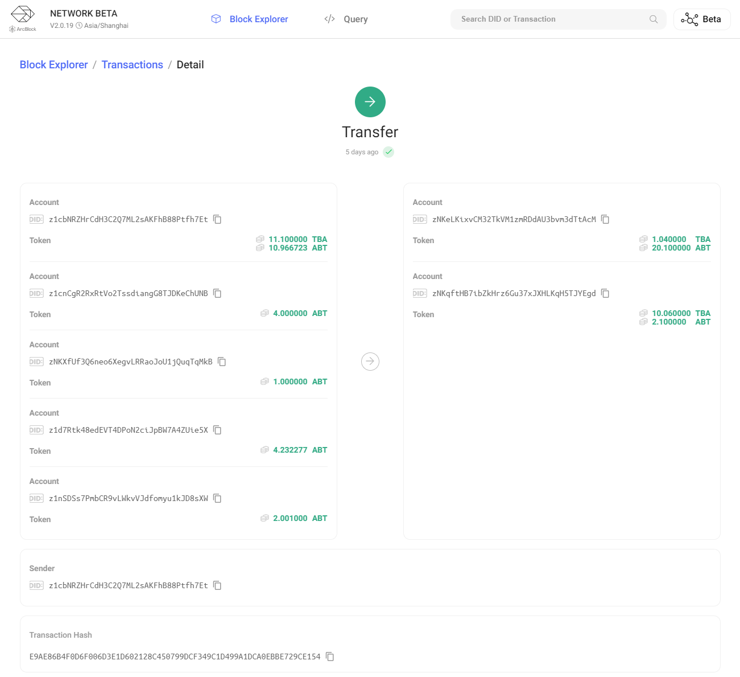Switch to the Query tab

coord(346,19)
